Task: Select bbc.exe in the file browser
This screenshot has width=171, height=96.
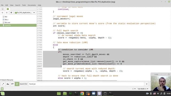Action: coord(7,22)
